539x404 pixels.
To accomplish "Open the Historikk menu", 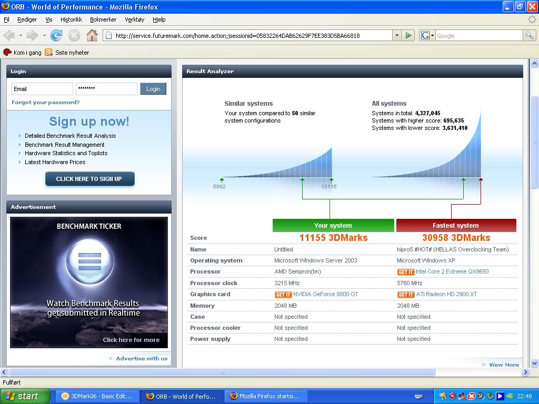I will tap(71, 19).
